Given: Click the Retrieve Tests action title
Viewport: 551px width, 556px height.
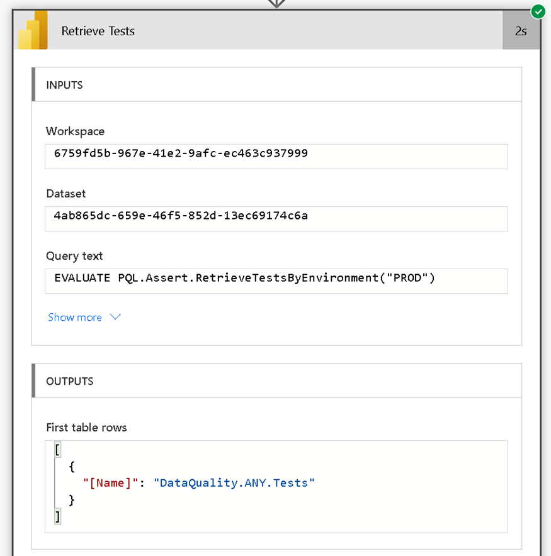Looking at the screenshot, I should [x=98, y=31].
